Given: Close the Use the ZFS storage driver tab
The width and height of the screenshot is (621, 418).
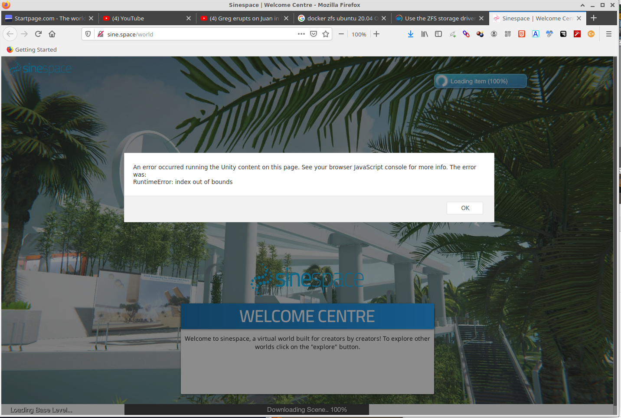Looking at the screenshot, I should coord(481,18).
